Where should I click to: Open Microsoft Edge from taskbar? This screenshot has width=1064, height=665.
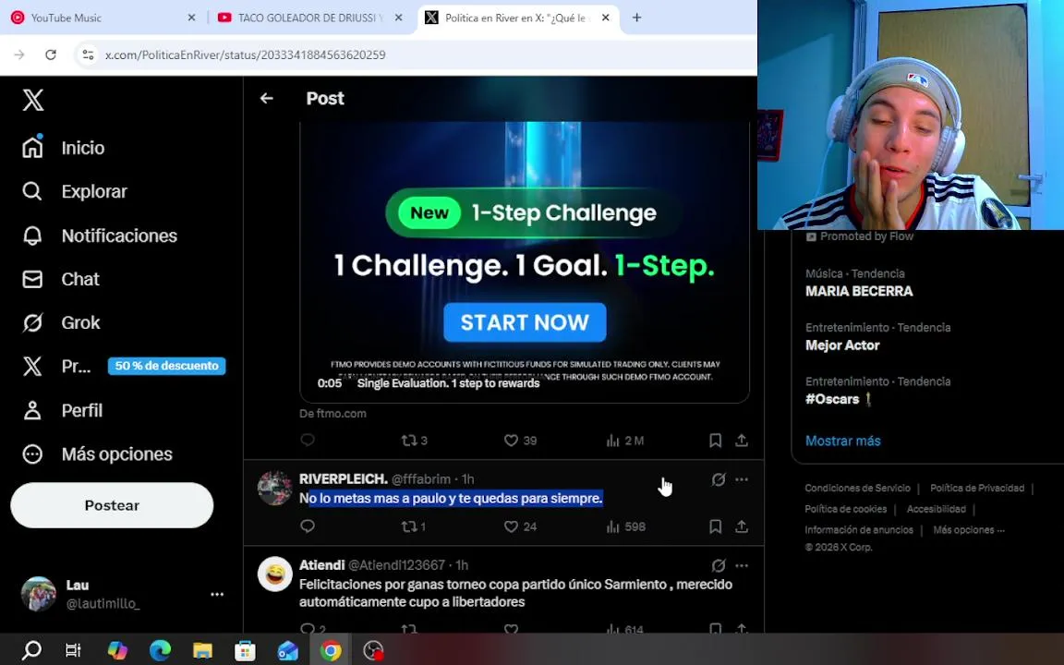coord(160,651)
